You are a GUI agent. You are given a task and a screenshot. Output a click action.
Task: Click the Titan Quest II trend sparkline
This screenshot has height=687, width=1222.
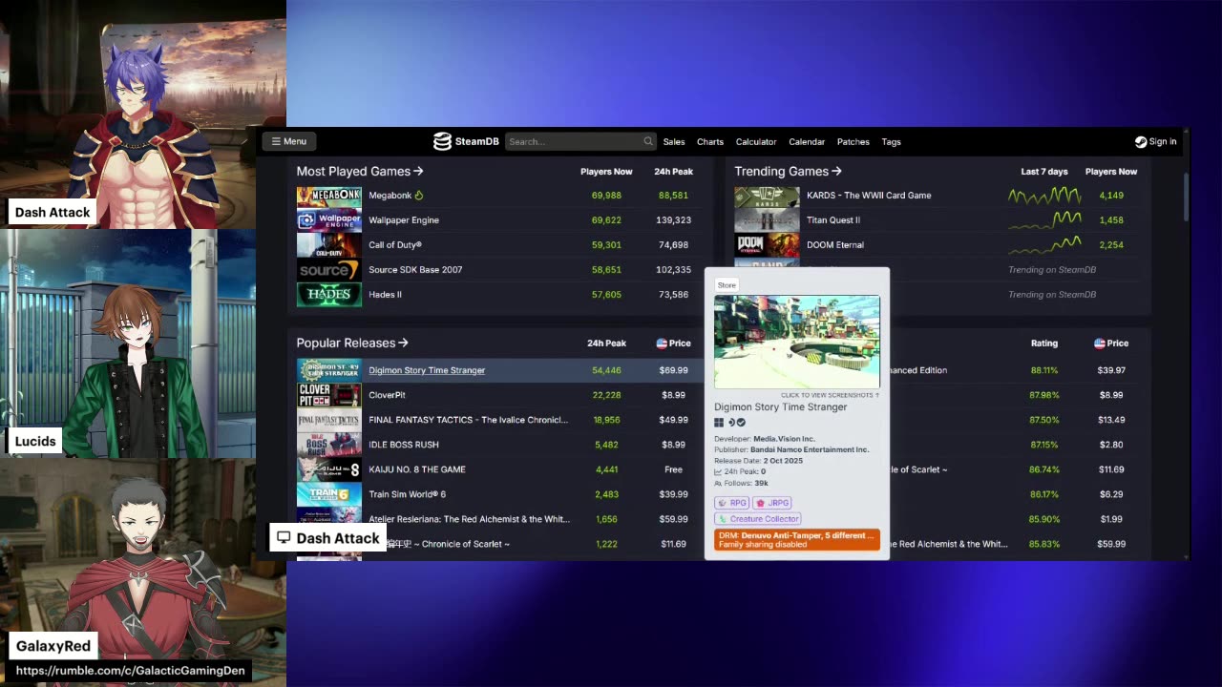1044,220
